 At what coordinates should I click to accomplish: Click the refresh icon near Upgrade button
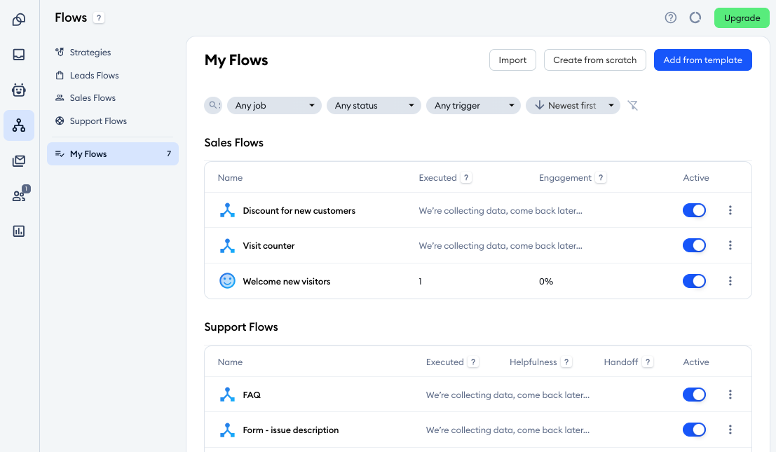(x=695, y=18)
